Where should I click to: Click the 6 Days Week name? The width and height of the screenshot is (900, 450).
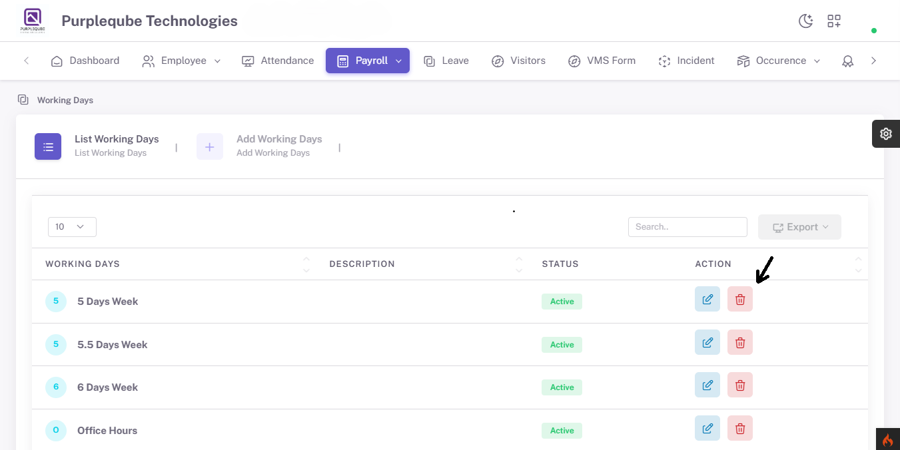pyautogui.click(x=107, y=387)
